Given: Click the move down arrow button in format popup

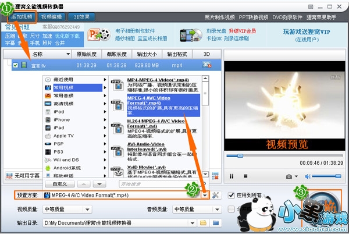Looking at the screenshot, I should (99, 184).
